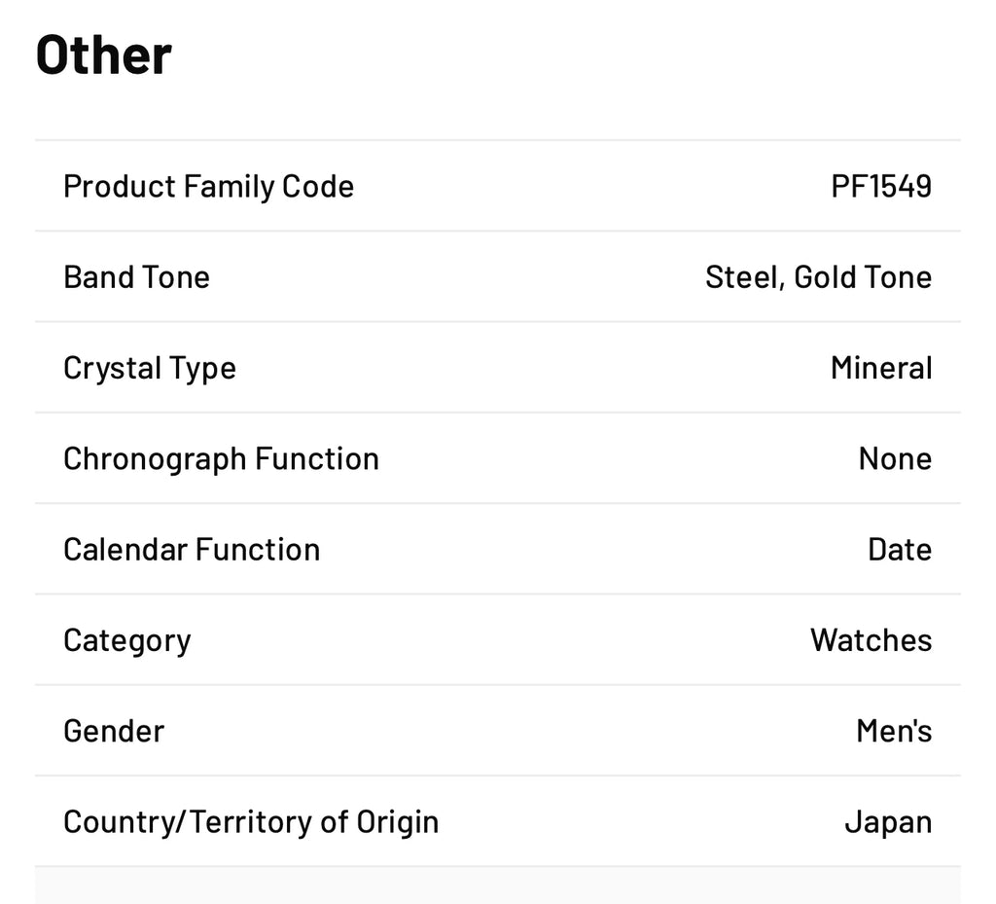Viewport: 996px width, 904px height.
Task: Click the 'Watches' category value
Action: tap(871, 640)
